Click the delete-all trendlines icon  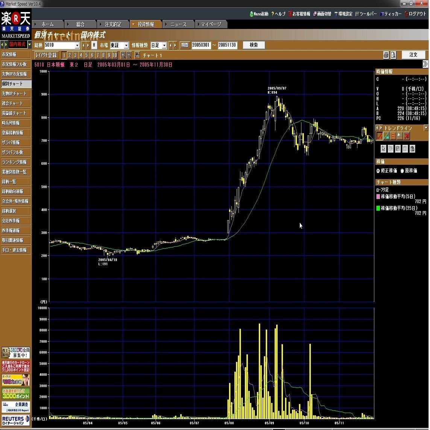point(412,149)
